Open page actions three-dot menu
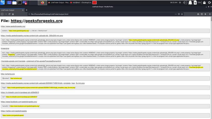 click(176, 14)
